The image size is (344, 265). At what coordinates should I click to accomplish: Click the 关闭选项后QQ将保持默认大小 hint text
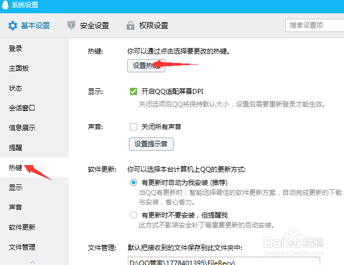pyautogui.click(x=232, y=104)
